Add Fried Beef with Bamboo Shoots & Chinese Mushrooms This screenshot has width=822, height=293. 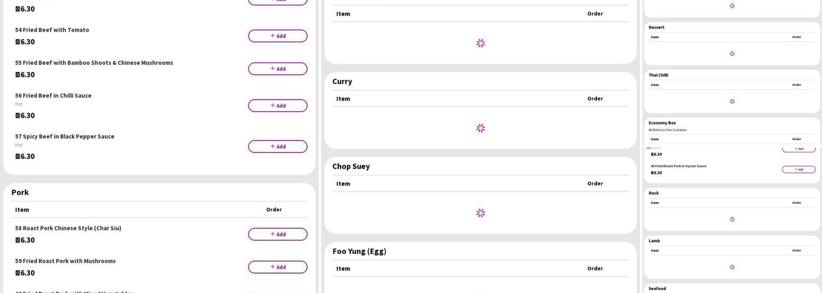(277, 69)
